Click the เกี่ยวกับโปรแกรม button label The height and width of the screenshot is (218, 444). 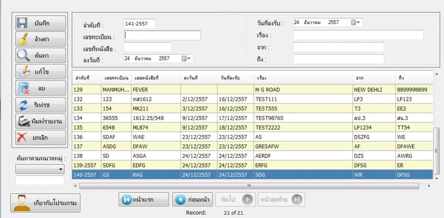pyautogui.click(x=55, y=203)
